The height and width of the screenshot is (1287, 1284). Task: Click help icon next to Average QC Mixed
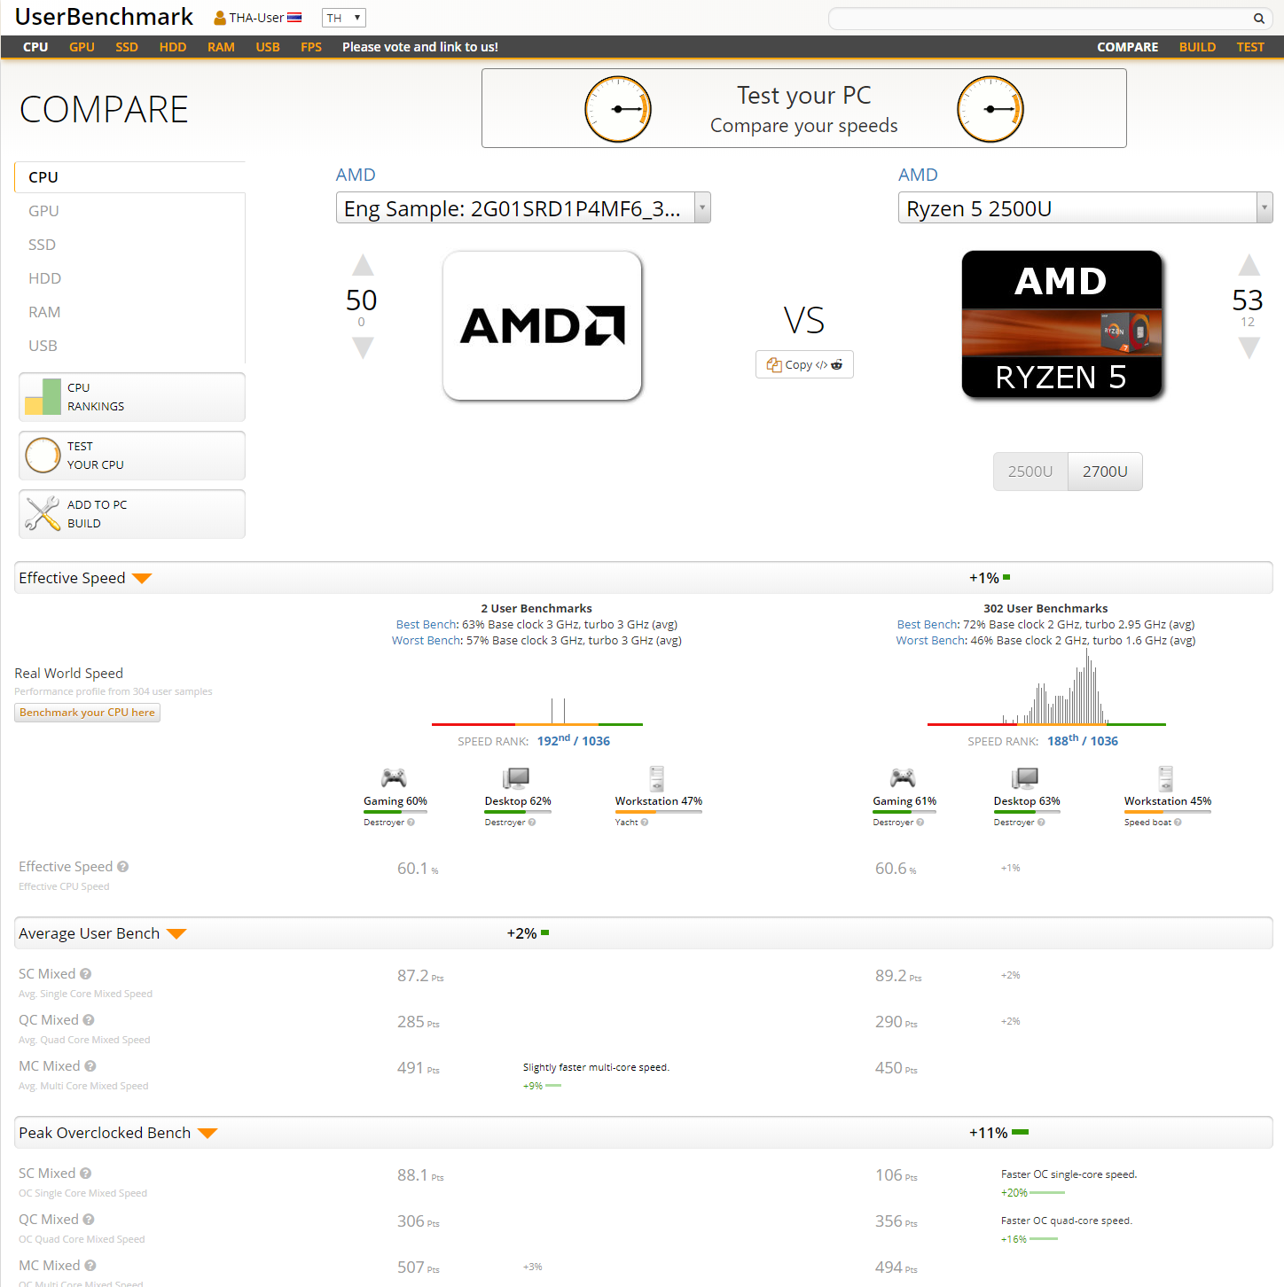click(89, 1020)
